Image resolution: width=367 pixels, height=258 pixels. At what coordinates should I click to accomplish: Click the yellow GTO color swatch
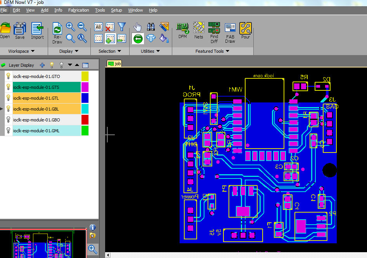tap(85, 76)
